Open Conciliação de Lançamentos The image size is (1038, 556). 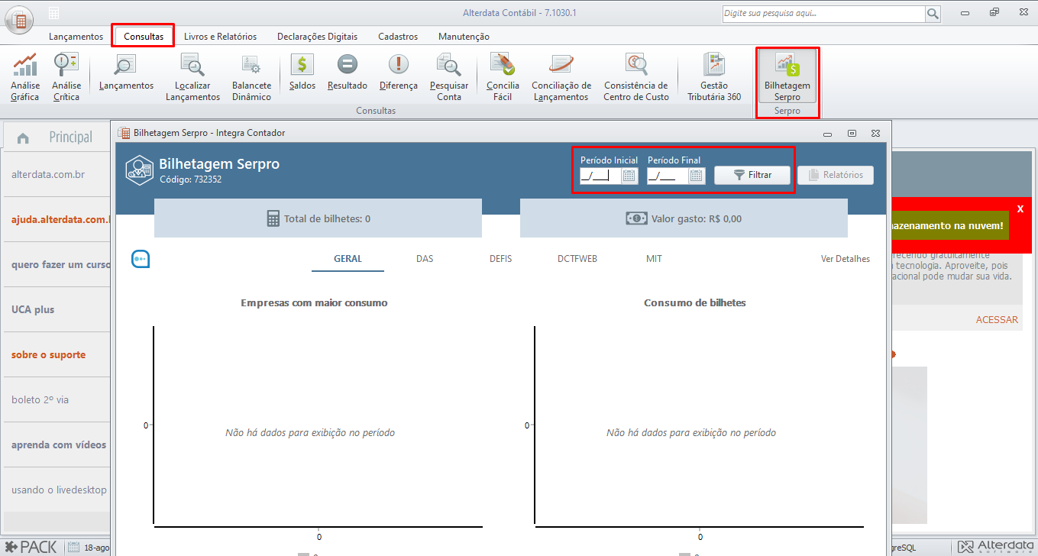(561, 77)
